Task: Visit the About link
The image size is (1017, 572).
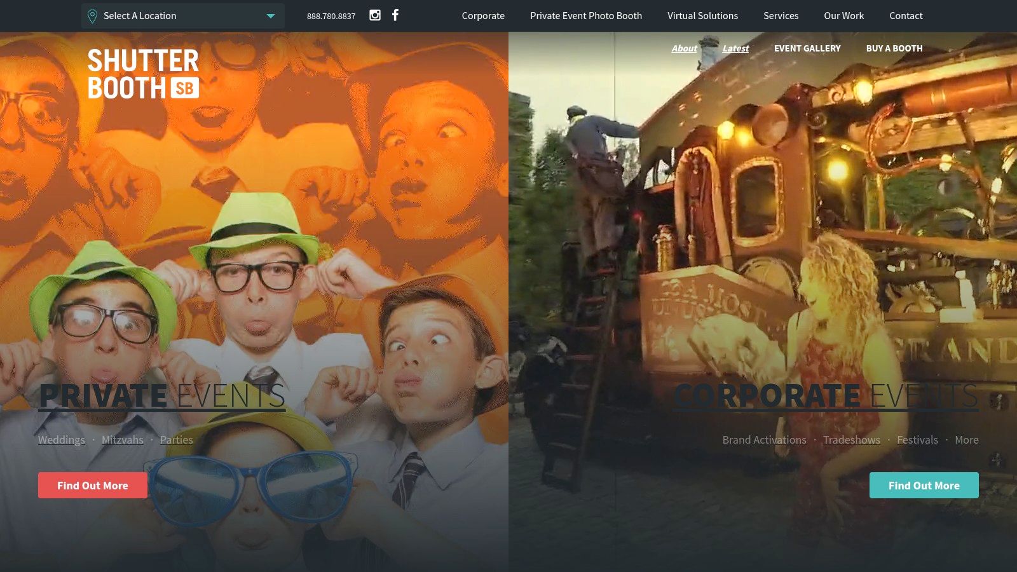Action: tap(684, 48)
